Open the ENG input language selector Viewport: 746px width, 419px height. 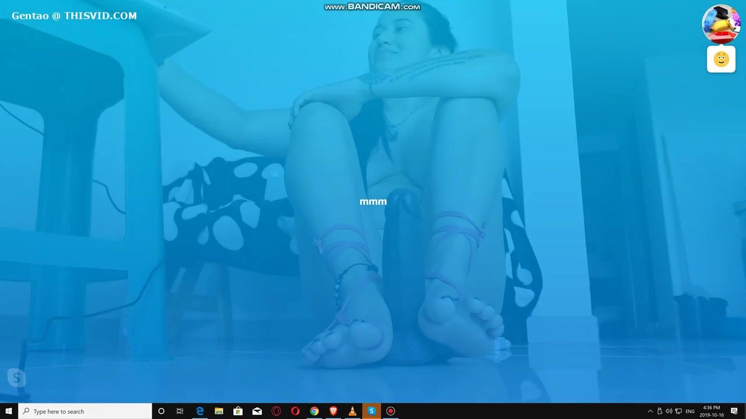point(690,411)
